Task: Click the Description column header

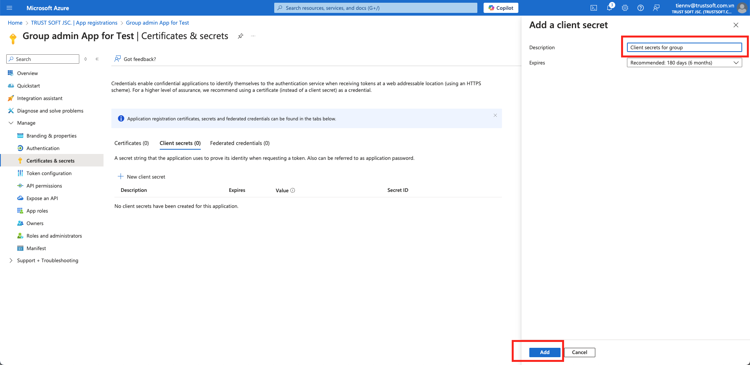Action: [134, 190]
